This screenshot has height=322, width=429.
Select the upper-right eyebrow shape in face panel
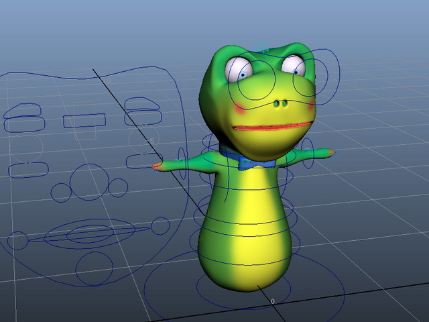click(x=142, y=104)
